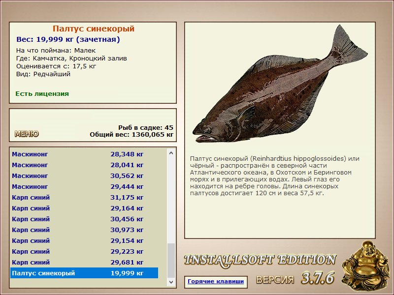
Task: Select Карп синий 30,456 кг row
Action: click(84, 219)
